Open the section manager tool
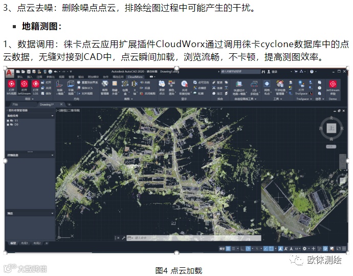Image resolution: width=353 pixels, height=276 pixels. tap(105, 87)
